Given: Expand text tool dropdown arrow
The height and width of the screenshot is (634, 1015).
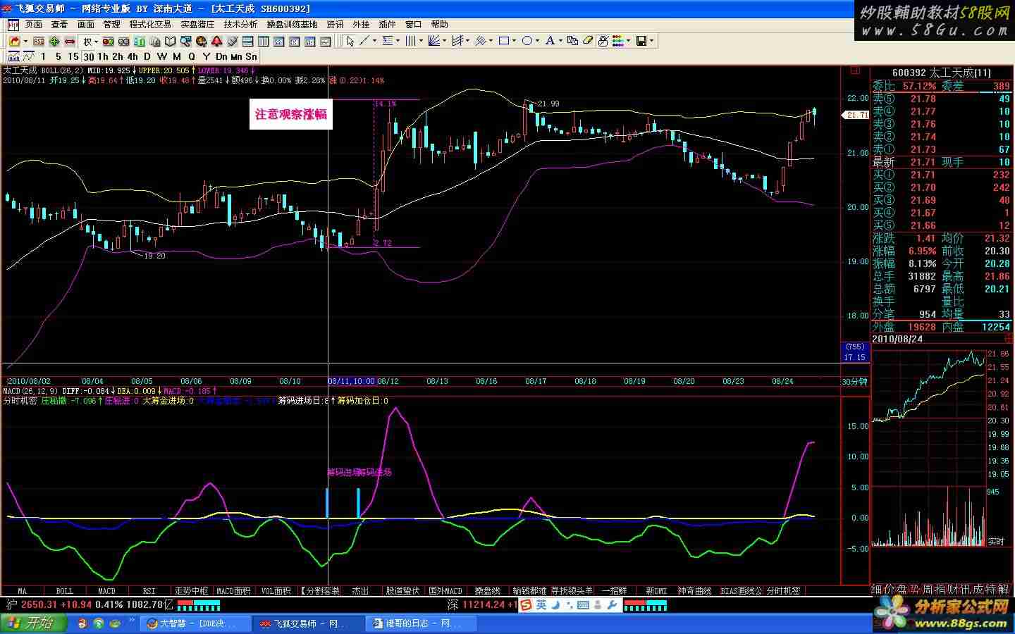Looking at the screenshot, I should point(560,41).
